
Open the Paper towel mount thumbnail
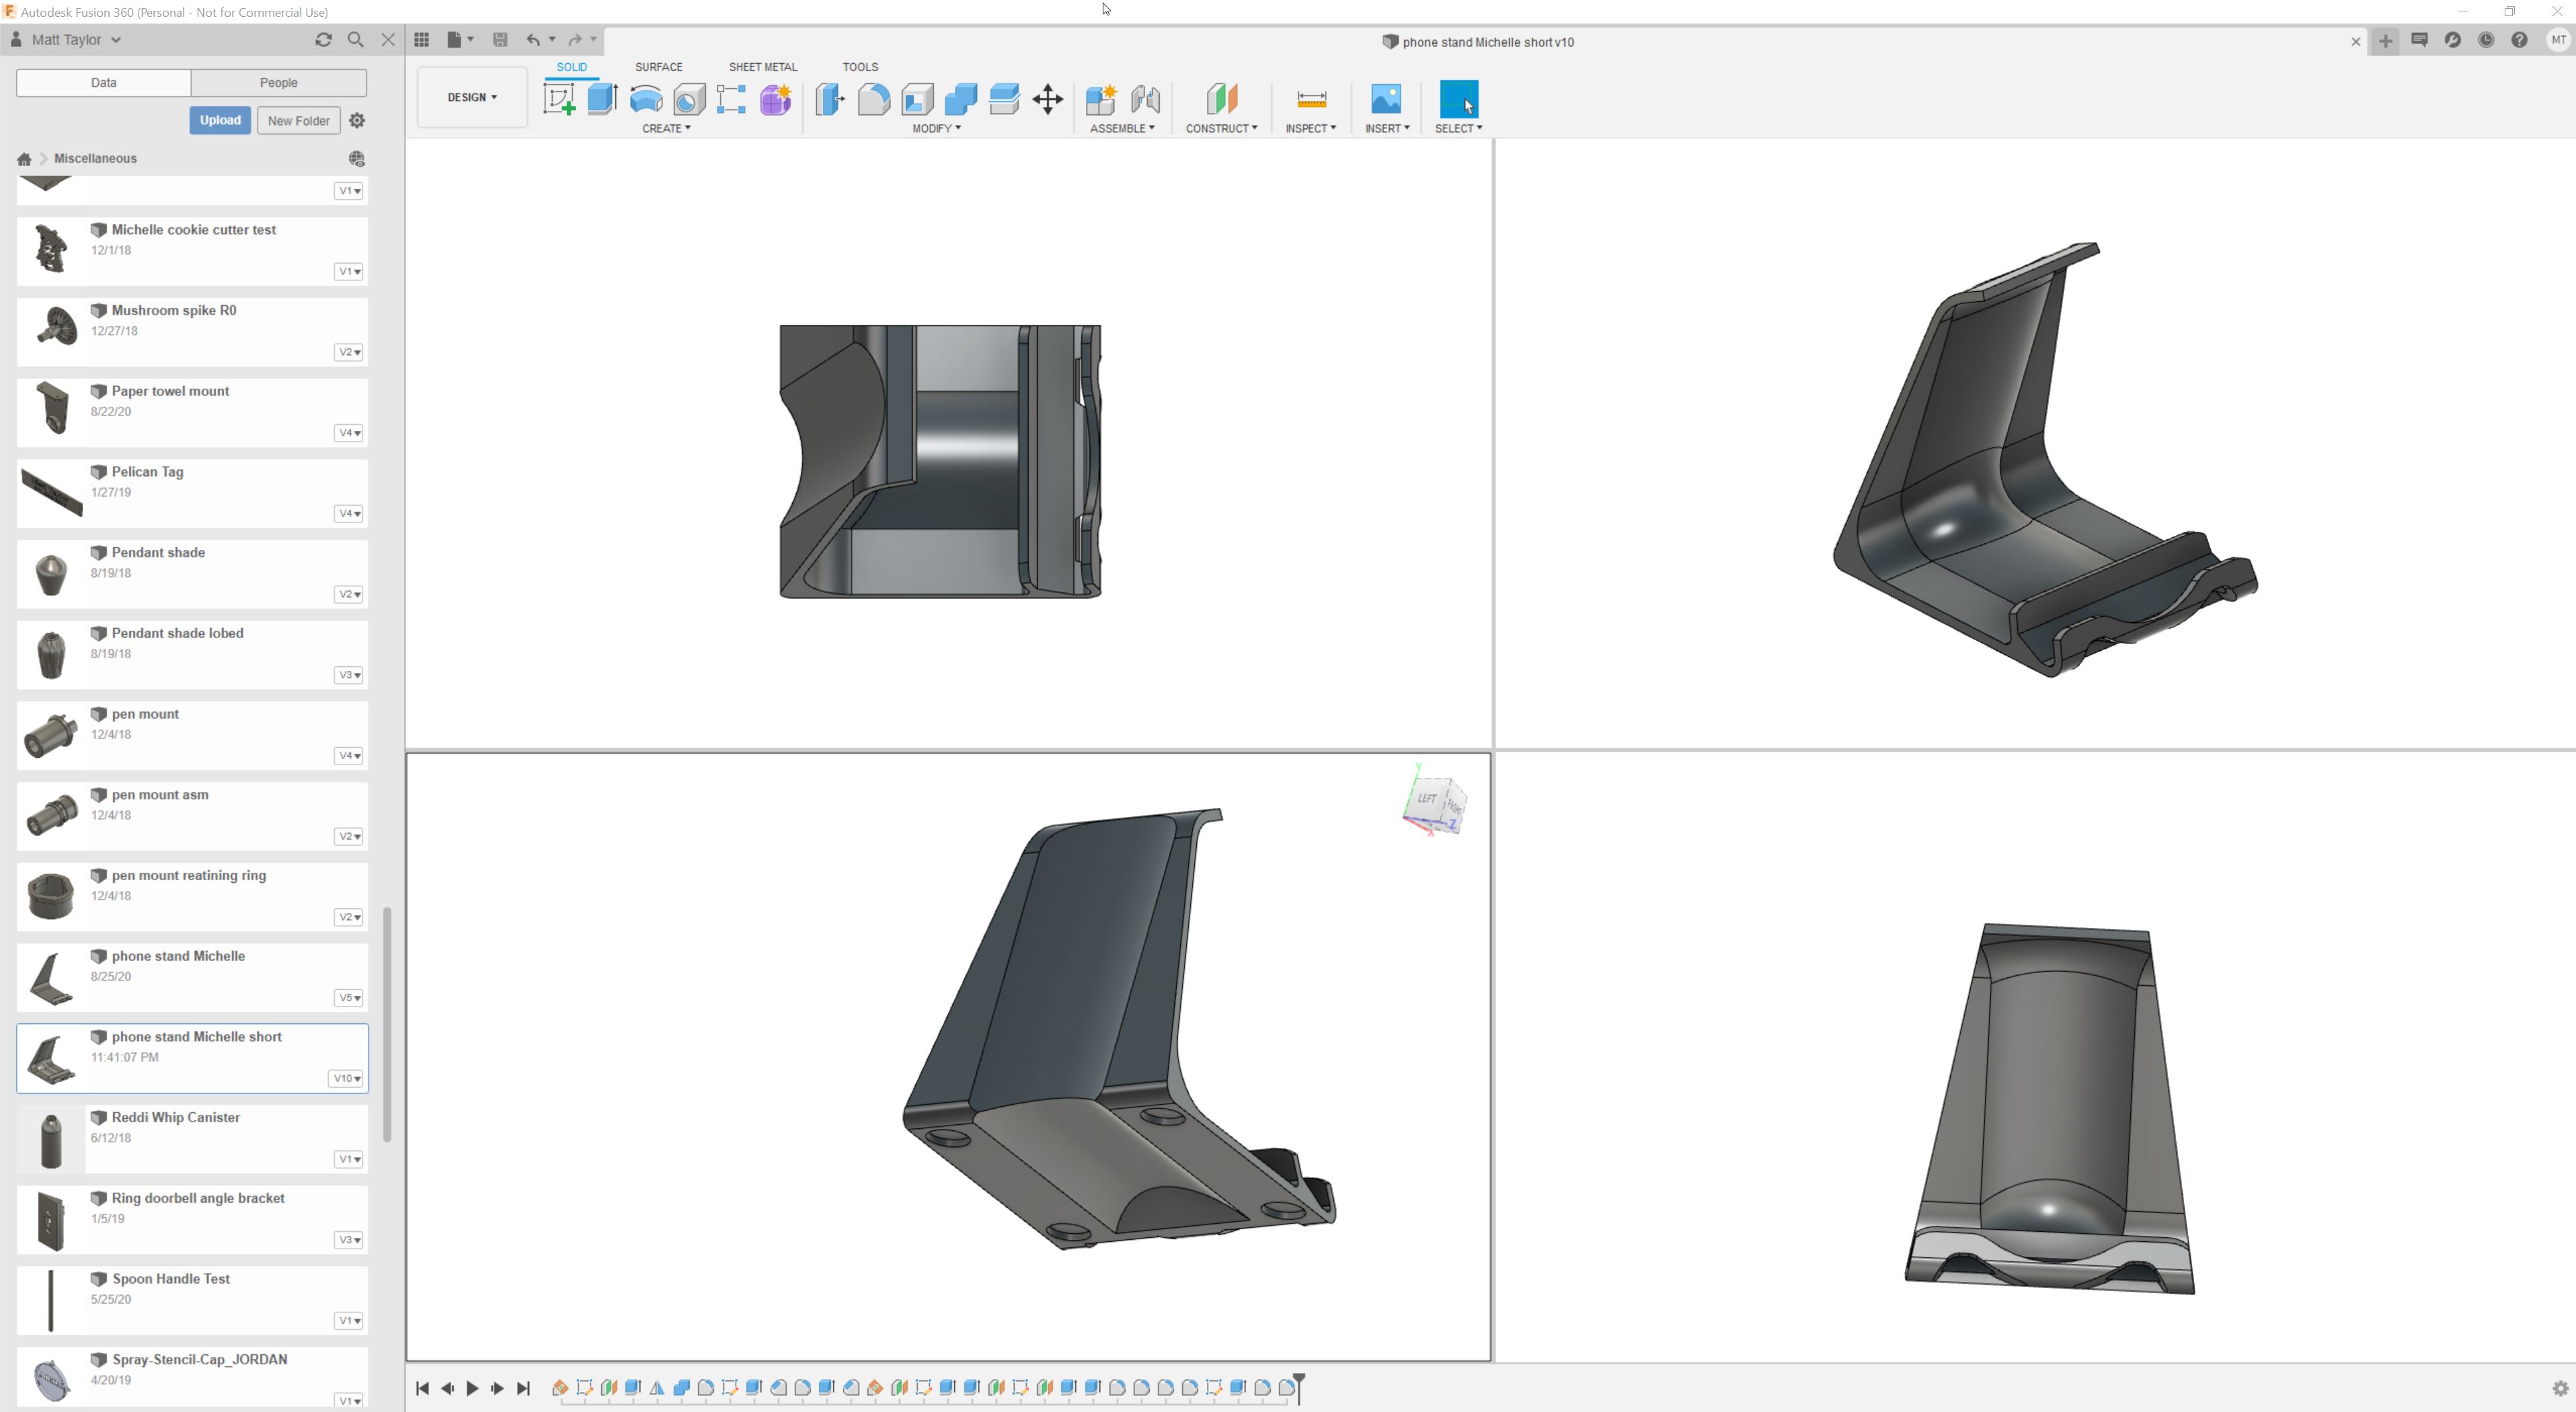point(51,409)
